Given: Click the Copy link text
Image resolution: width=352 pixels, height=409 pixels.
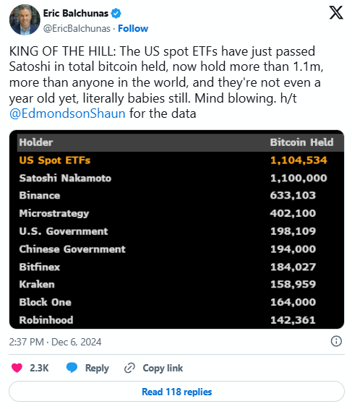Looking at the screenshot, I should [163, 368].
